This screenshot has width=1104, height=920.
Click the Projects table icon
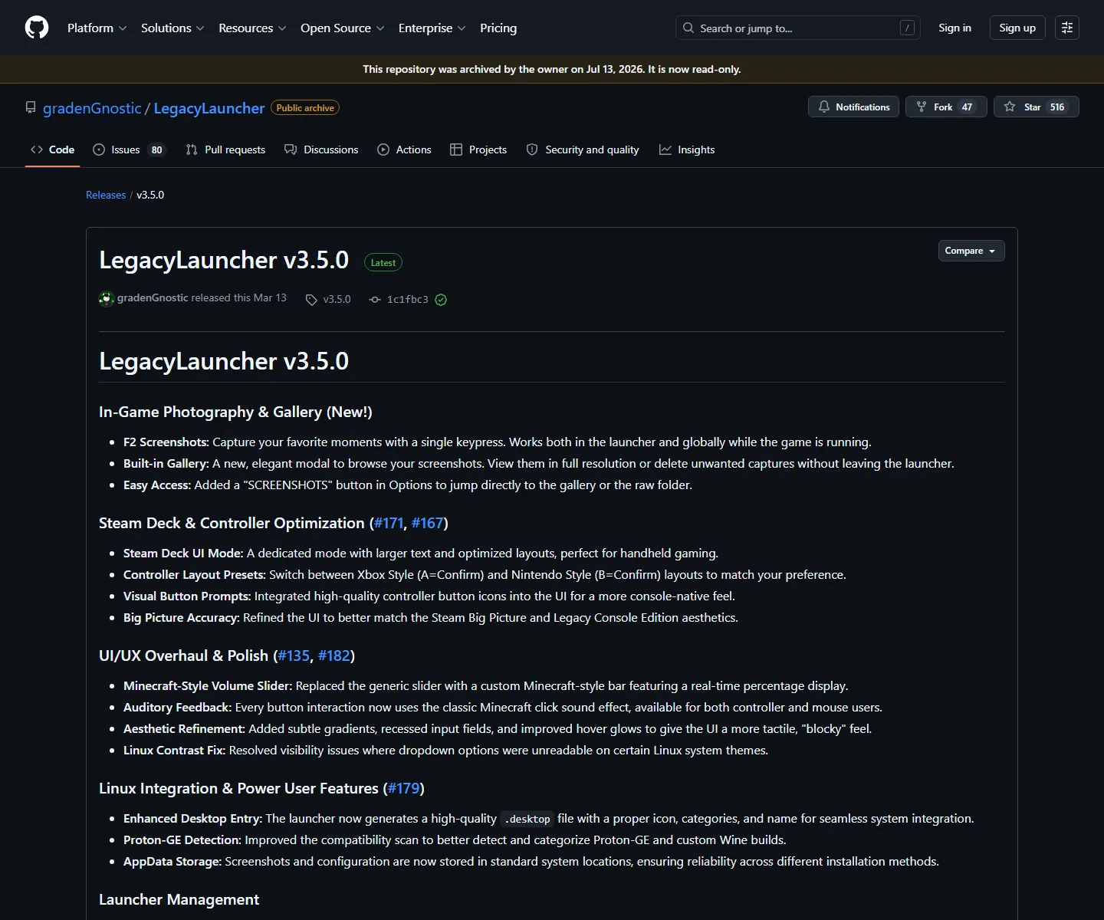coord(456,149)
